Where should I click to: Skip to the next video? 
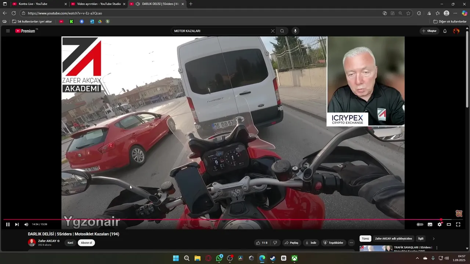click(17, 224)
